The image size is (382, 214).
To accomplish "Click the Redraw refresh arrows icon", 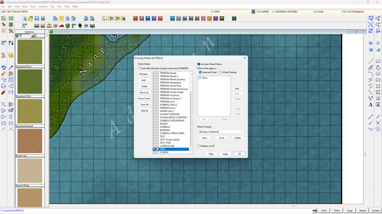I will (371, 31).
